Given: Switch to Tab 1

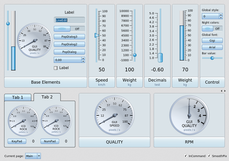Looking at the screenshot, I should pyautogui.click(x=18, y=97).
